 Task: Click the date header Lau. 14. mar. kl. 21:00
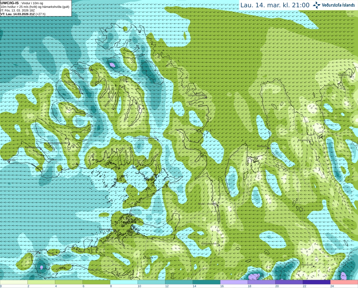pyautogui.click(x=275, y=5)
